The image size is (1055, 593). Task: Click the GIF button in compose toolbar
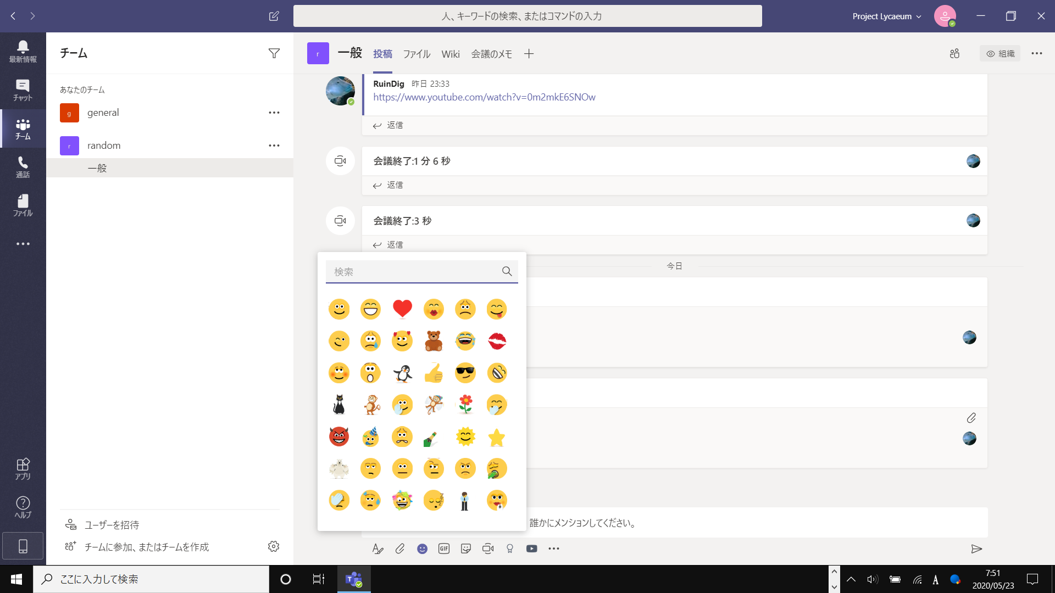tap(444, 549)
